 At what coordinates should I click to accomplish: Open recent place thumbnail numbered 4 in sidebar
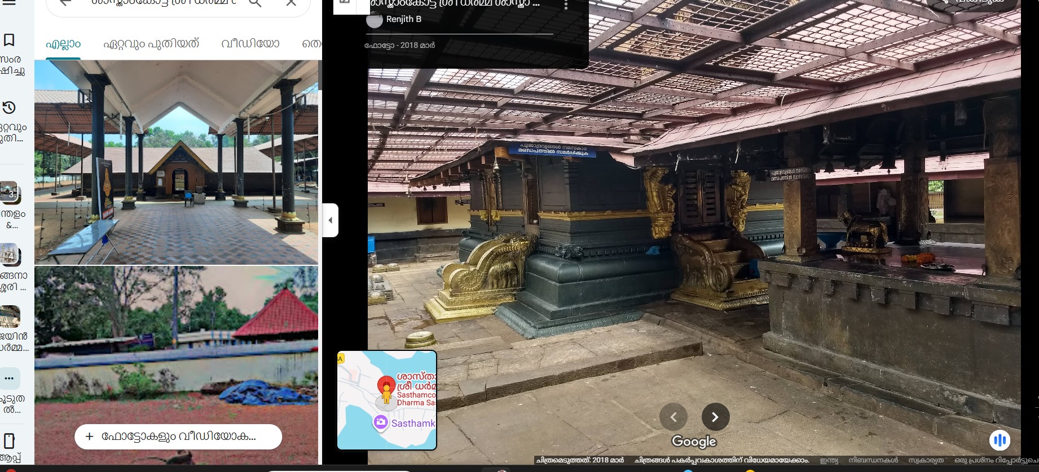(10, 255)
